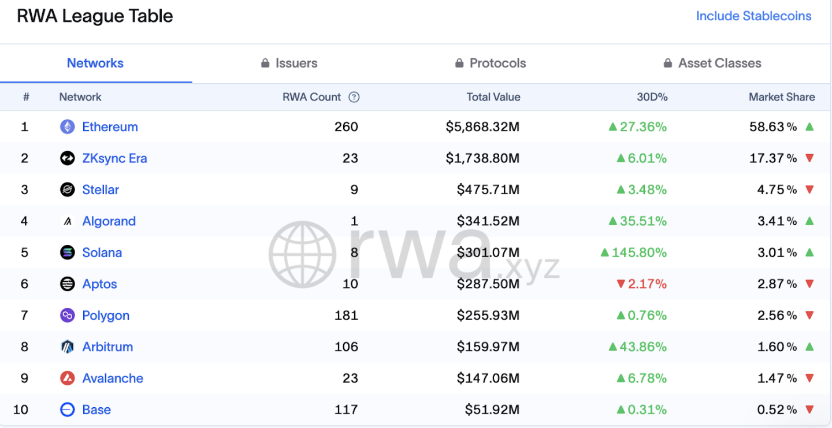Click the Aptos logo icon
The image size is (832, 428).
click(68, 284)
